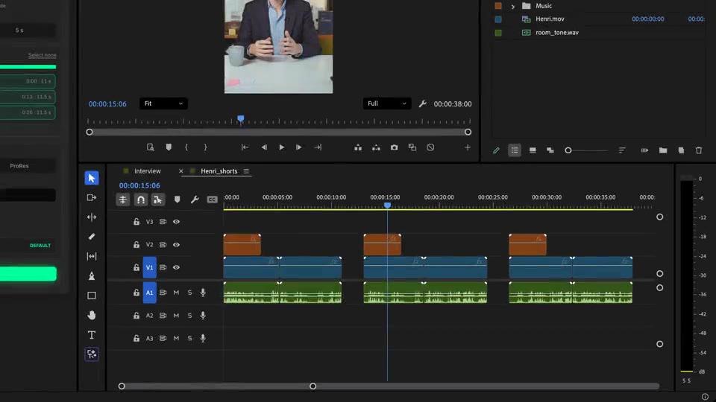Select the generative extend tool icon
716x402 pixels.
coord(91,354)
